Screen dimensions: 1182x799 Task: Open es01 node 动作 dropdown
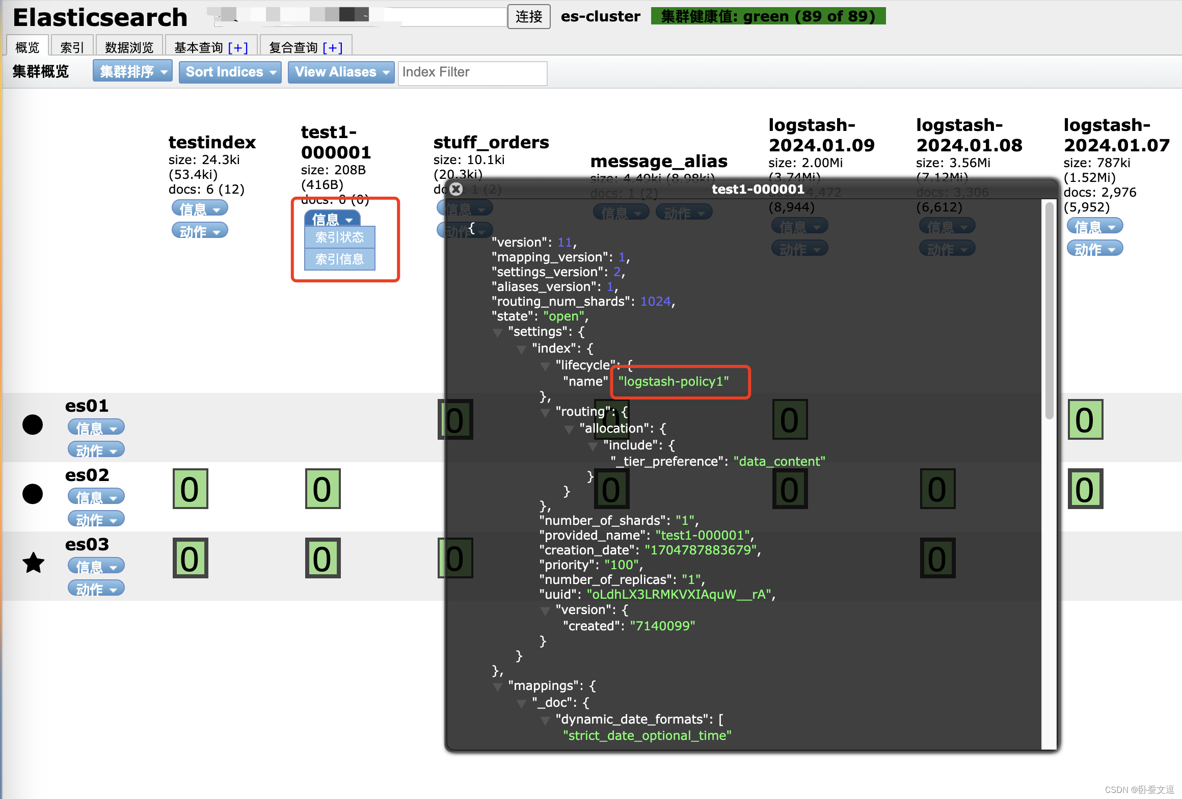96,450
